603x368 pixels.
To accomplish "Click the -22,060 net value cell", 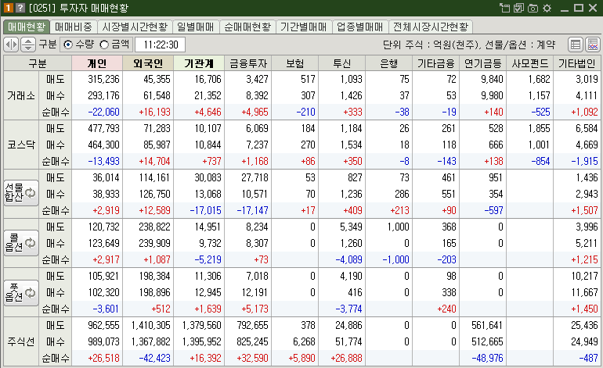I will click(97, 112).
